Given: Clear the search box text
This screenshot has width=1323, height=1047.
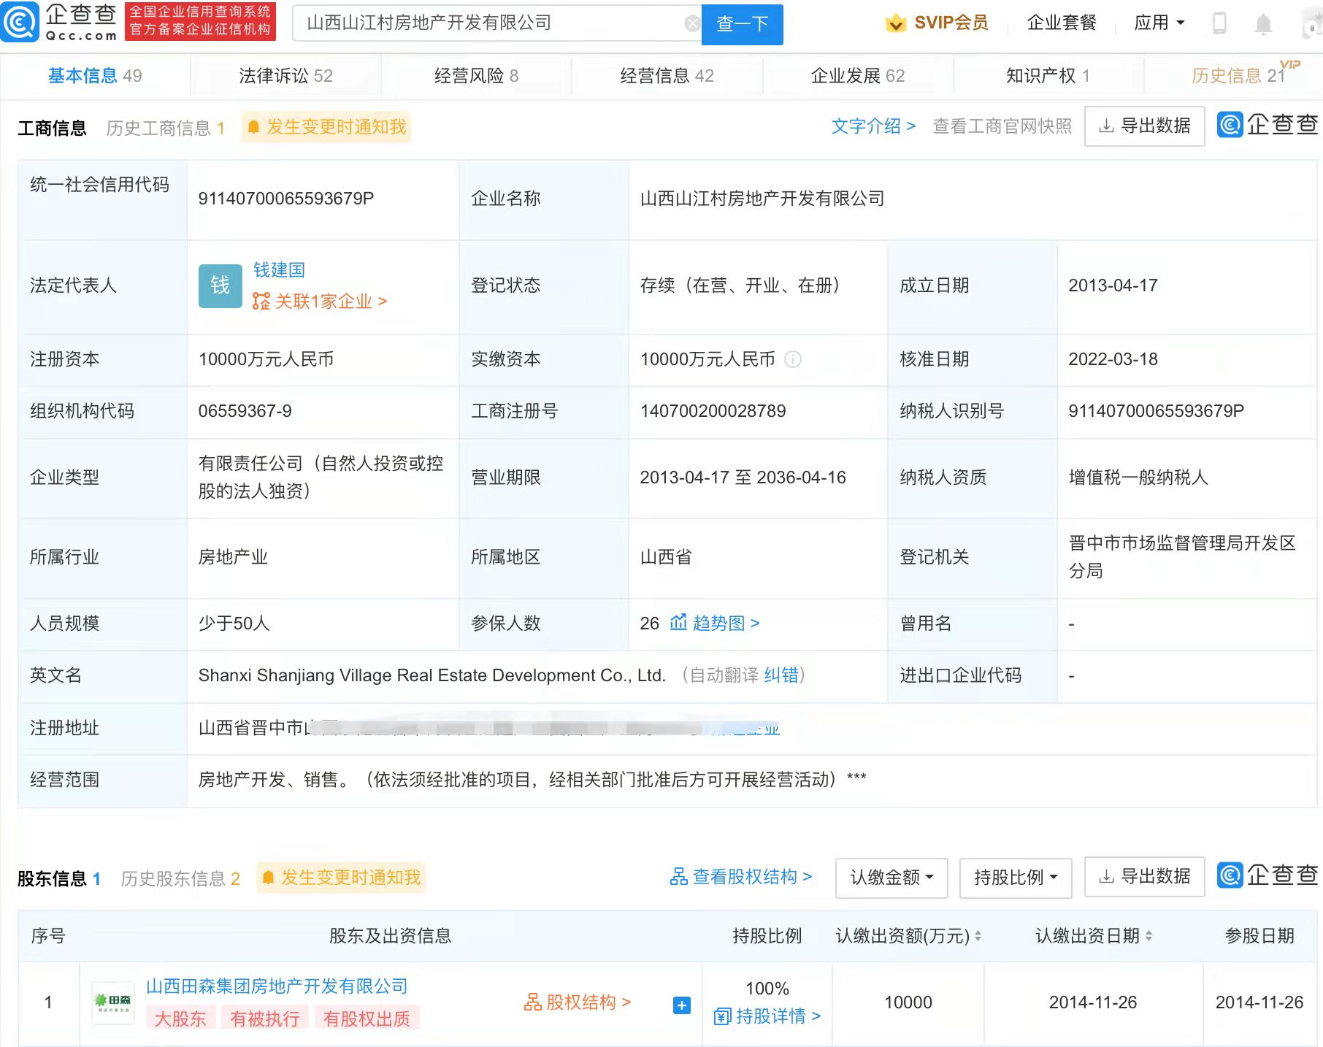Looking at the screenshot, I should 691,23.
